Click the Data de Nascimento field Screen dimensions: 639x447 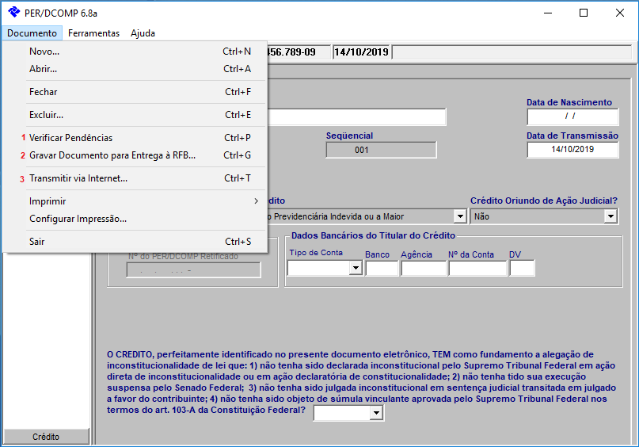pos(572,117)
